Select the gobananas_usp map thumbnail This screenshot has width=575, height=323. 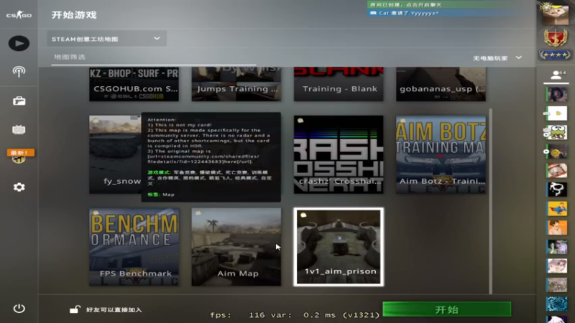(441, 84)
